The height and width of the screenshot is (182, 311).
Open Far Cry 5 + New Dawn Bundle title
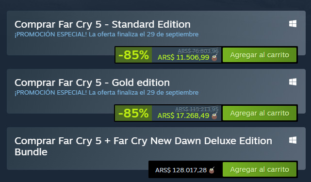point(143,147)
